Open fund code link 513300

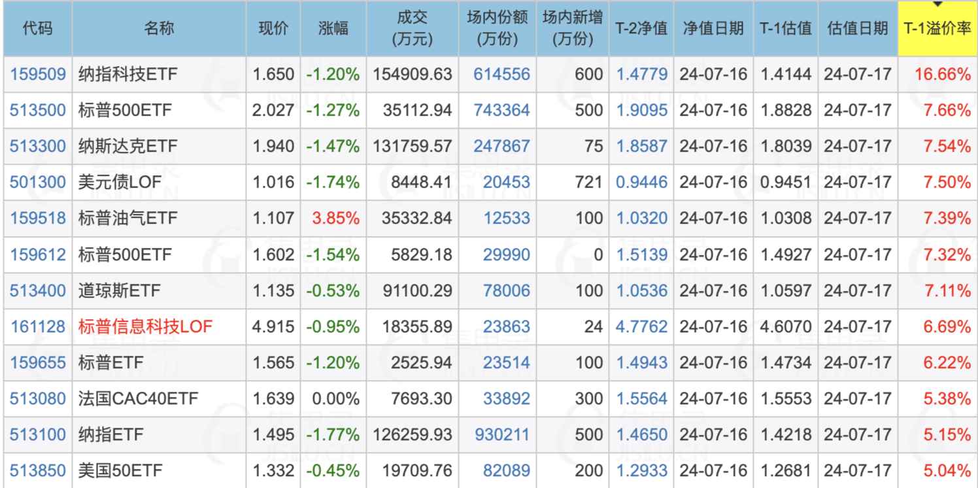click(x=38, y=147)
